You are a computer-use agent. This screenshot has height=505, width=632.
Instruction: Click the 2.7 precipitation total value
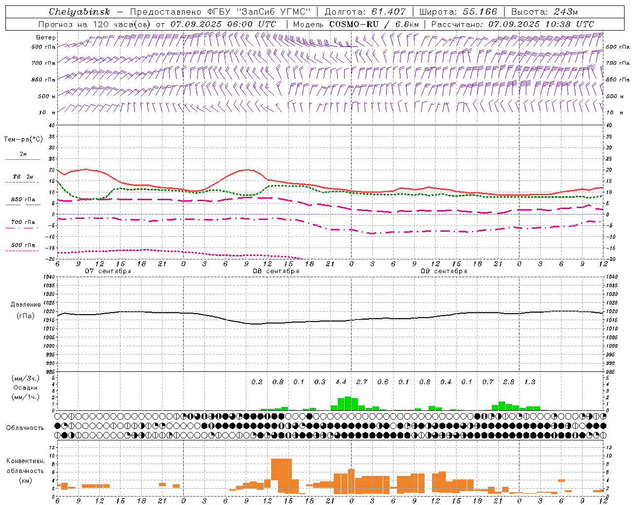point(362,382)
